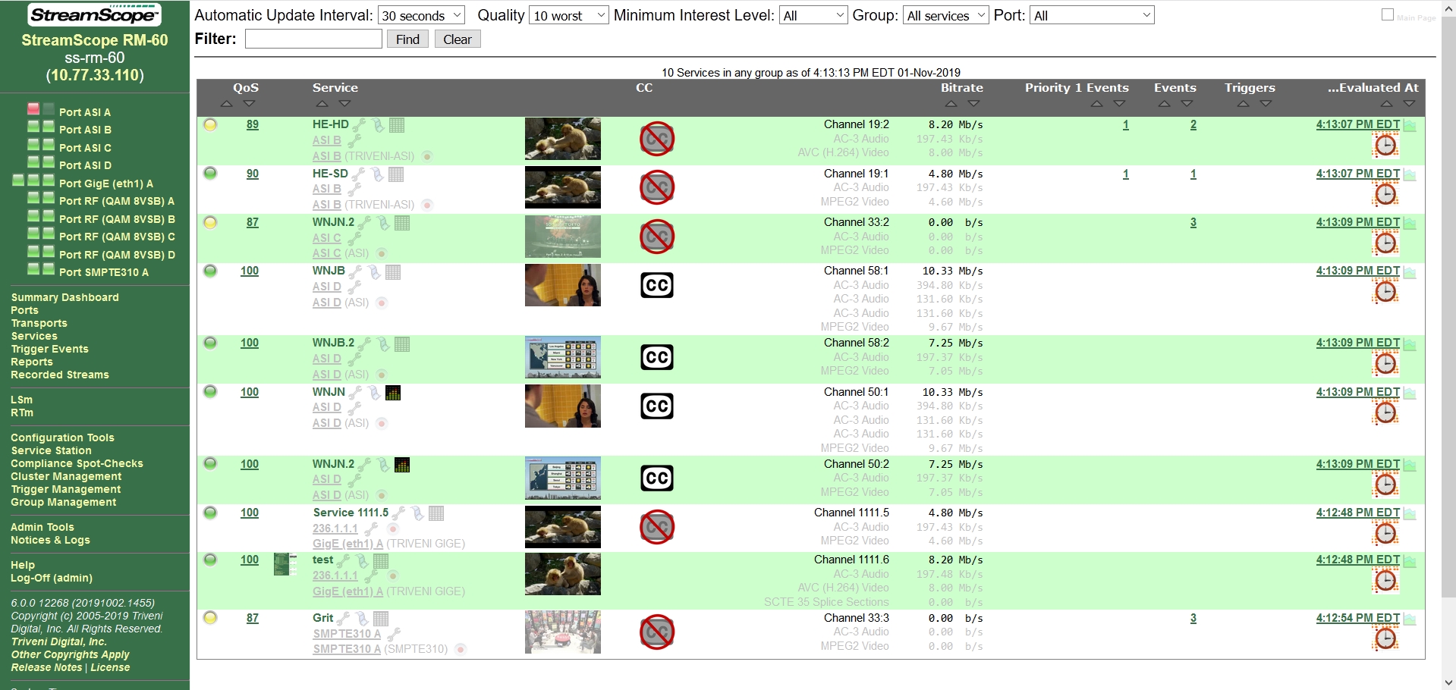The image size is (1456, 690).
Task: Click the CC icon in the WNJB.2 row
Action: [x=657, y=357]
